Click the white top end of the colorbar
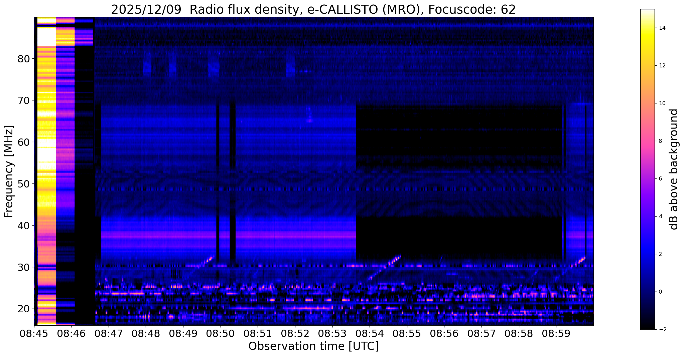Image resolution: width=684 pixels, height=356 pixels. (647, 11)
